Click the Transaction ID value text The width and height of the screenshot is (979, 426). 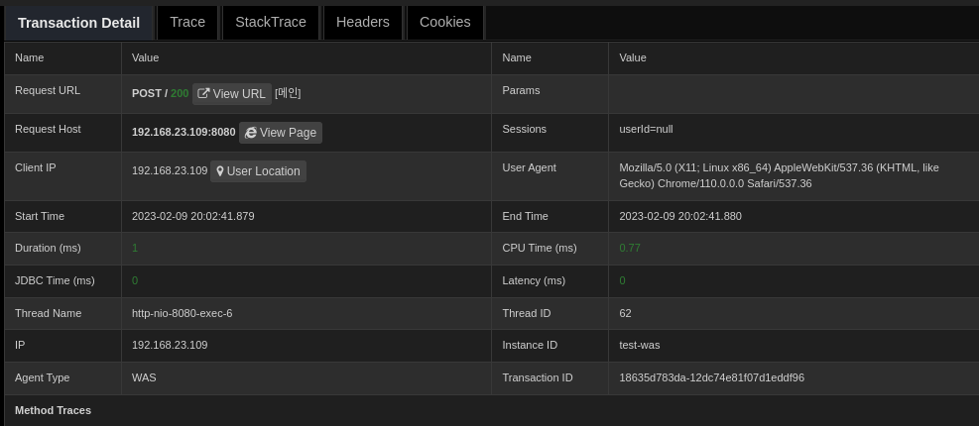711,377
